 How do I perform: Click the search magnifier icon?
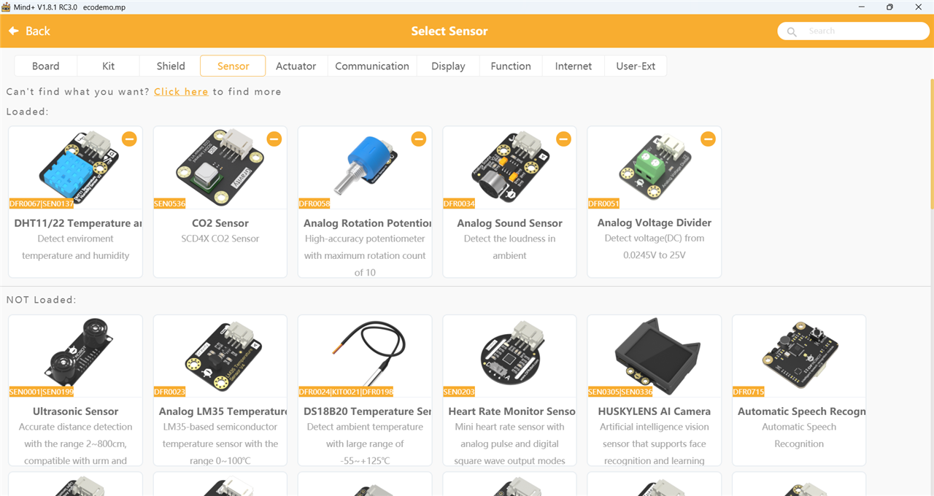(792, 31)
